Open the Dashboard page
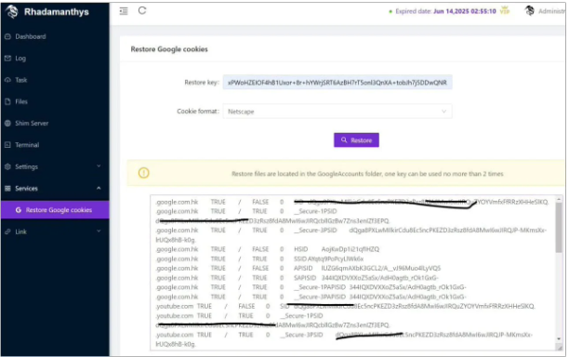The width and height of the screenshot is (569, 357). coord(31,36)
